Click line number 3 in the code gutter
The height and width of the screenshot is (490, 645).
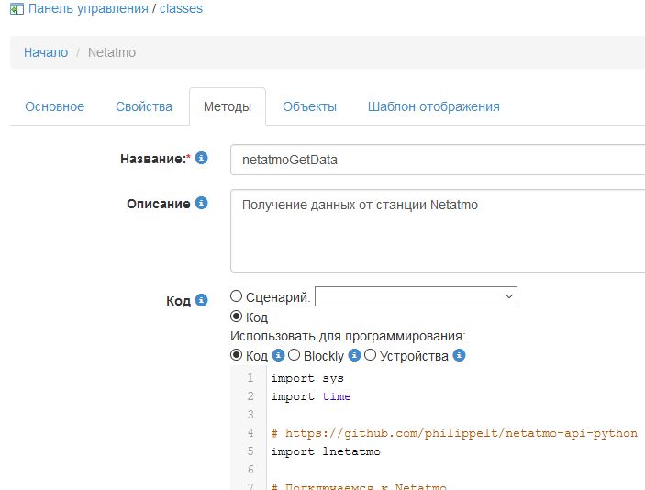click(250, 415)
